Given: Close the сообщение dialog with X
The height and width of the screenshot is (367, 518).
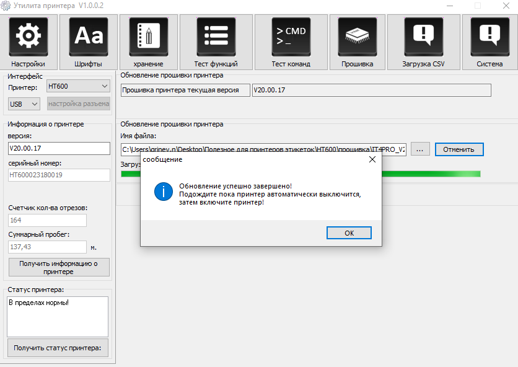Looking at the screenshot, I should click(x=372, y=159).
